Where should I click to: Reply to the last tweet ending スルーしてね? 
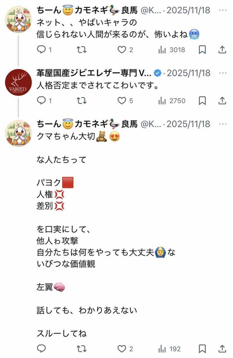[41, 349]
